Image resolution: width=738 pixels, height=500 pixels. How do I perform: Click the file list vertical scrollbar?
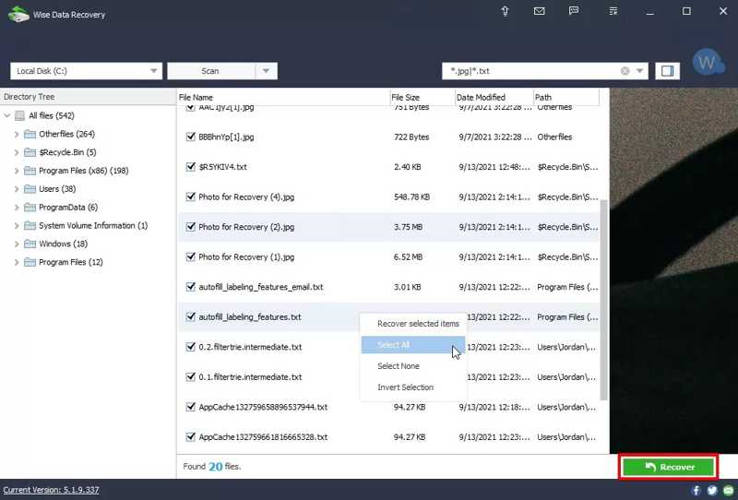coord(604,300)
